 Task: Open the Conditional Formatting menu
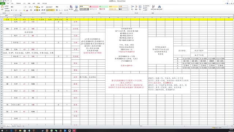(71, 8)
